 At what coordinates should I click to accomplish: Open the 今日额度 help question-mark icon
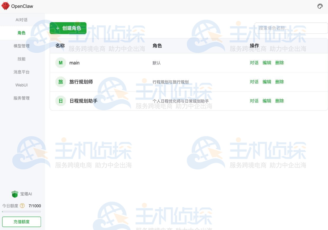click(x=22, y=206)
